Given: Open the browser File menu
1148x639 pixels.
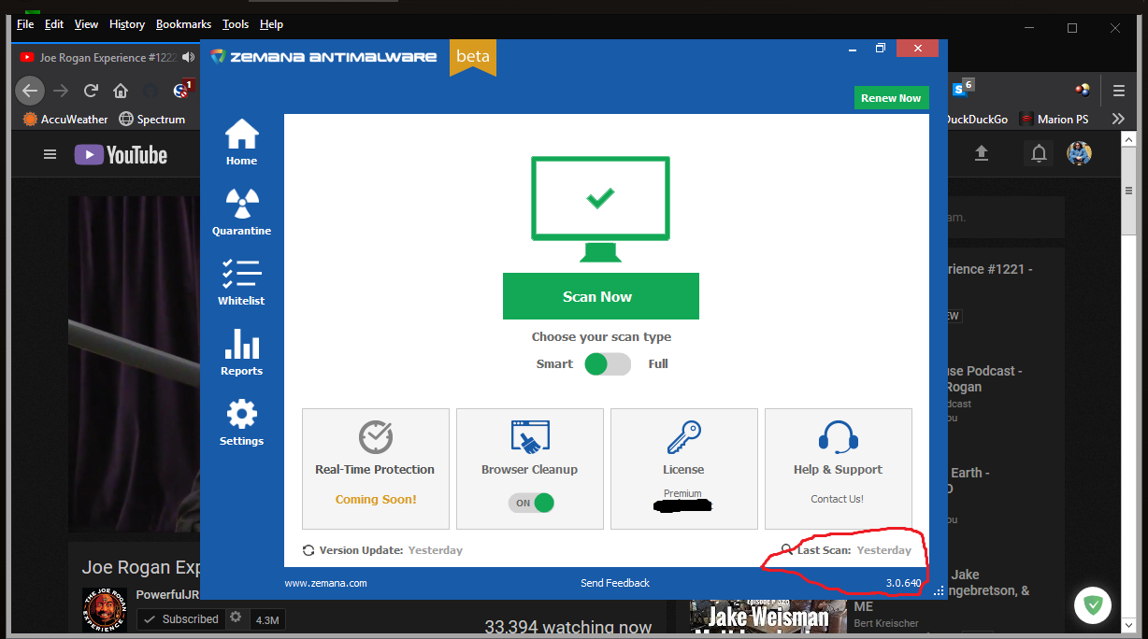Looking at the screenshot, I should pyautogui.click(x=25, y=24).
